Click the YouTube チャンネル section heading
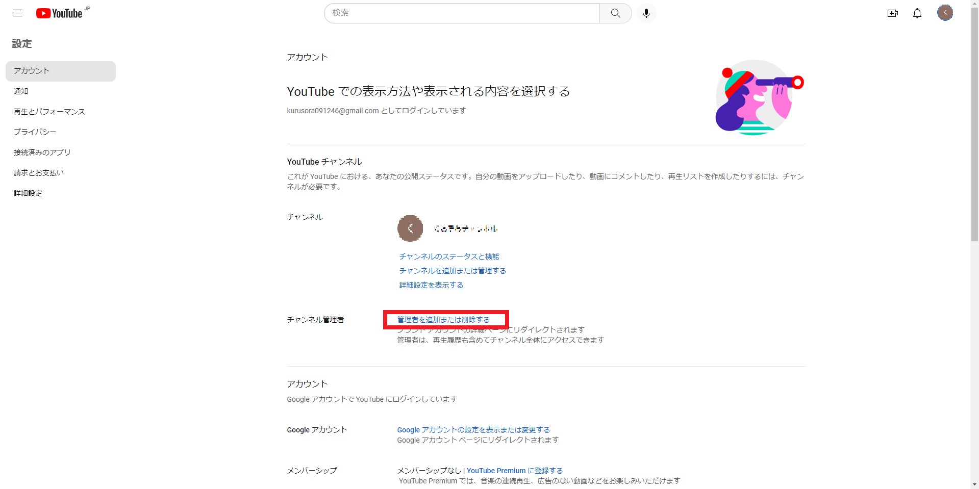This screenshot has height=489, width=979. pyautogui.click(x=324, y=162)
